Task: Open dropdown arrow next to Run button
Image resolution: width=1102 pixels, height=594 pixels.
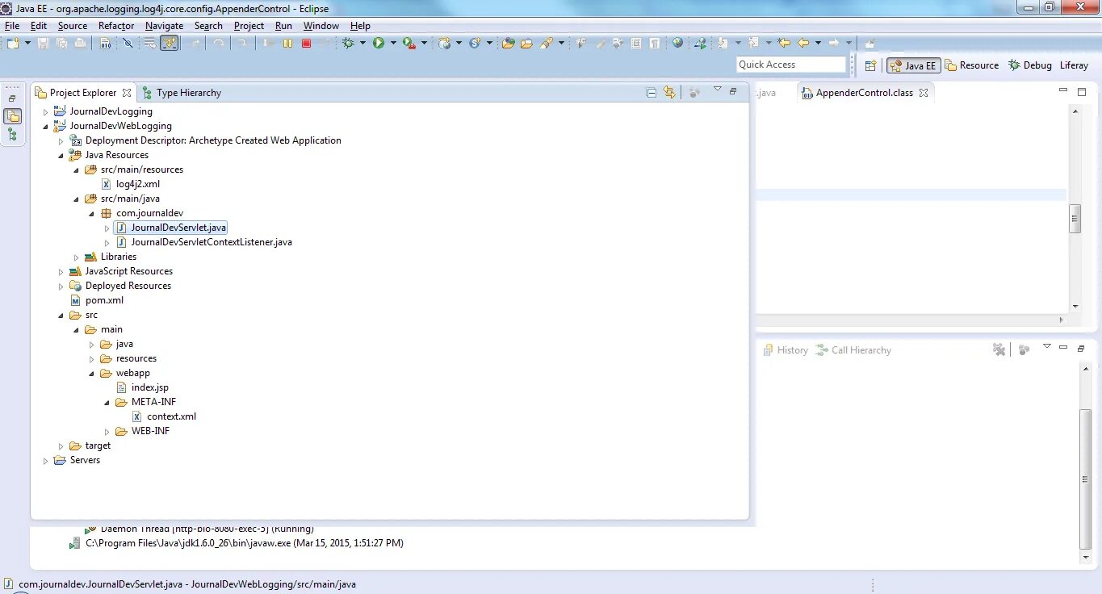Action: (x=393, y=43)
